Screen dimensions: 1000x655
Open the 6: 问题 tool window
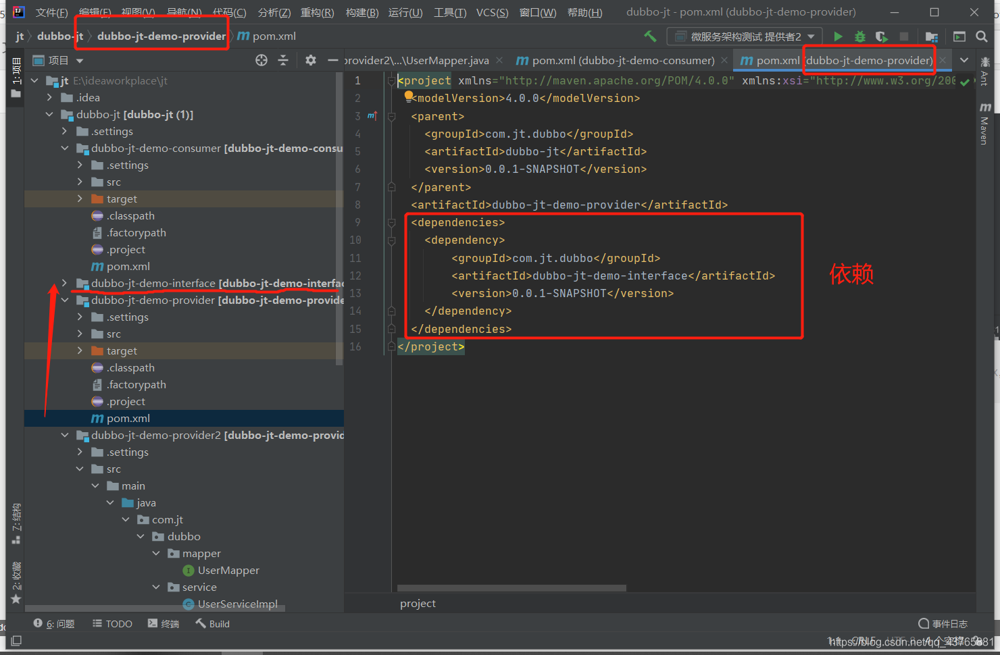54,624
